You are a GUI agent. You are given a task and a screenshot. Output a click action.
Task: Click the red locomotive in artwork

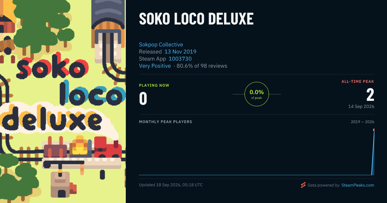point(107,148)
